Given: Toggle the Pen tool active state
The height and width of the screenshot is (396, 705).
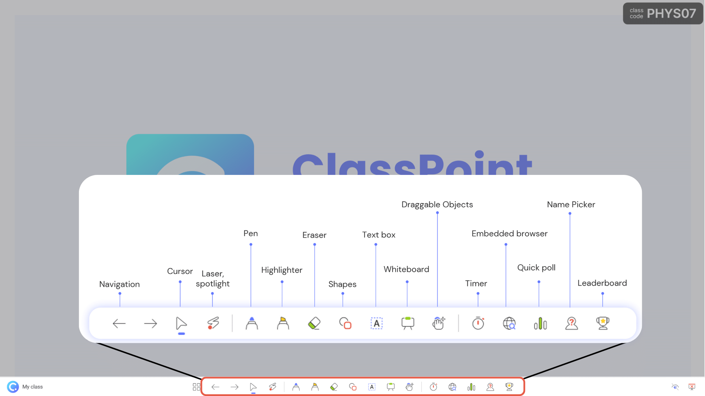Looking at the screenshot, I should (295, 386).
